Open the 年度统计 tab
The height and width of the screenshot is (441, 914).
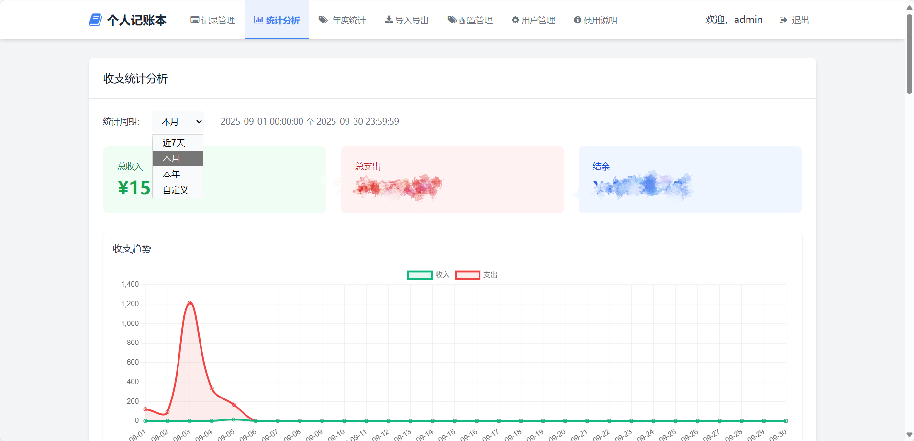click(348, 20)
